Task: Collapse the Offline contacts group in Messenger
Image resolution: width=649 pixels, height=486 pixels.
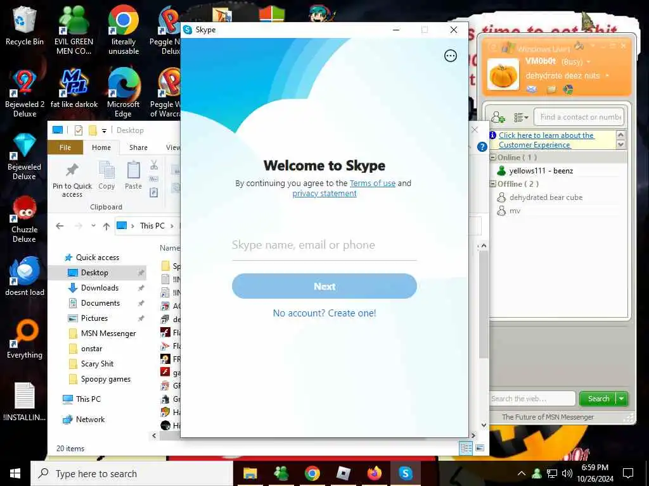Action: click(493, 184)
